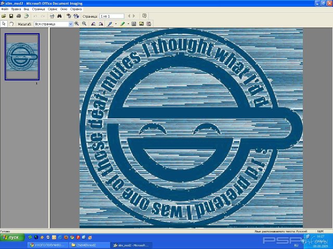This screenshot has width=333, height=249.
Task: Open the Сервис menu
Action: (x=53, y=9)
